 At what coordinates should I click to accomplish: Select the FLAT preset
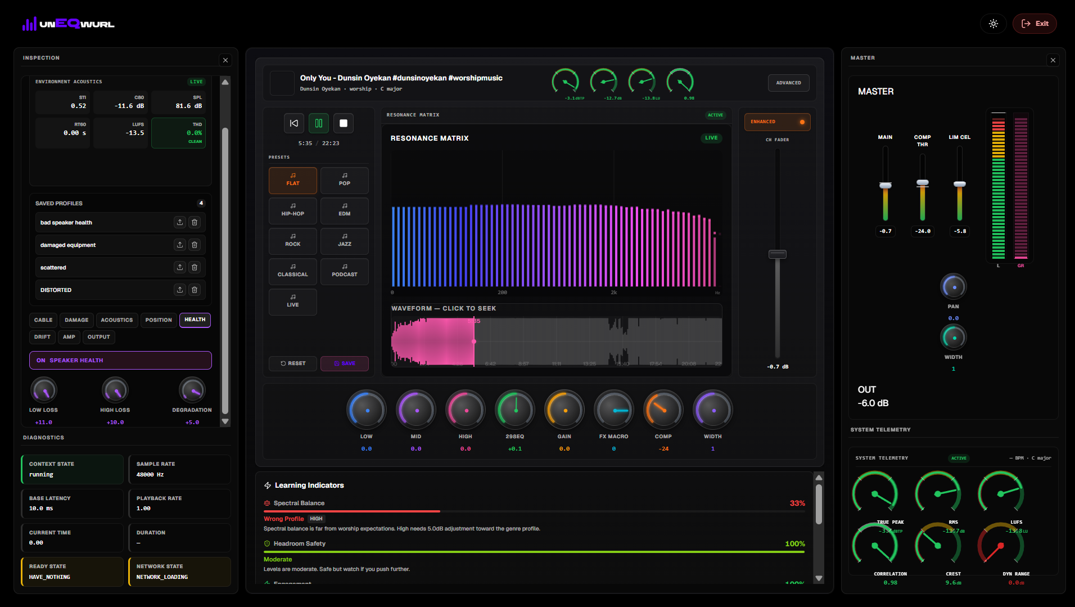293,180
